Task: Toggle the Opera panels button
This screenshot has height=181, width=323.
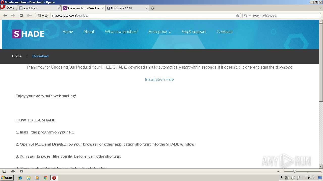Action: click(4, 171)
